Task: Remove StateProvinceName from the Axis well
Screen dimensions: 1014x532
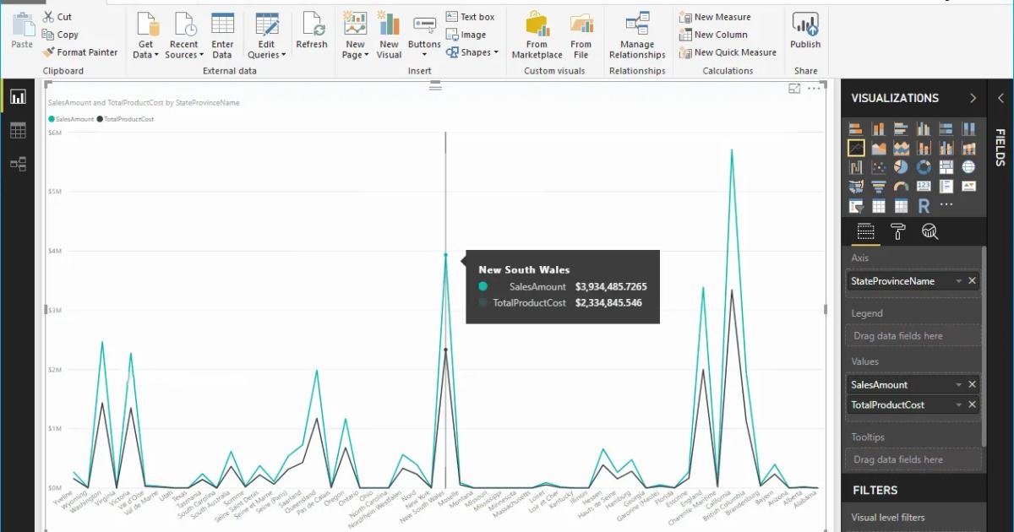Action: (972, 280)
